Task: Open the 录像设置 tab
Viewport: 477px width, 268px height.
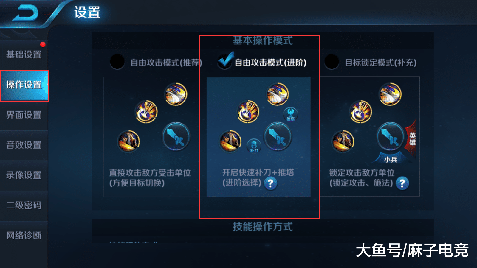Action: [x=24, y=175]
